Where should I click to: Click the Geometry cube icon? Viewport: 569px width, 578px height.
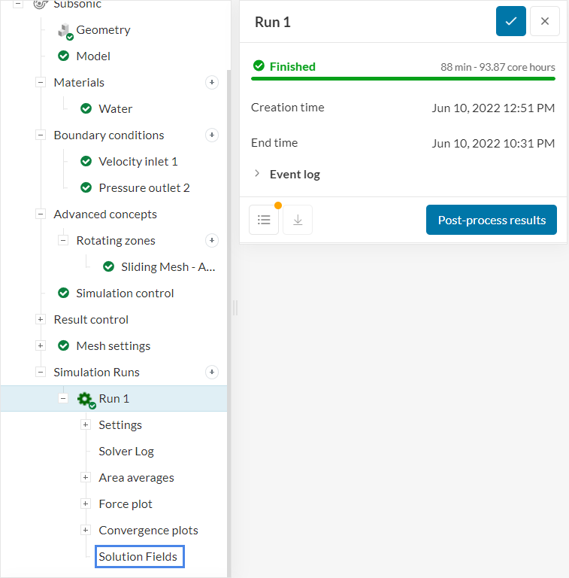coord(65,31)
